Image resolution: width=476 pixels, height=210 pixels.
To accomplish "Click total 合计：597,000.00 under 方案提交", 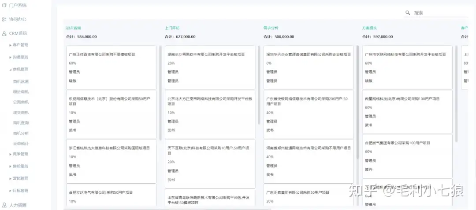I will 377,36.
